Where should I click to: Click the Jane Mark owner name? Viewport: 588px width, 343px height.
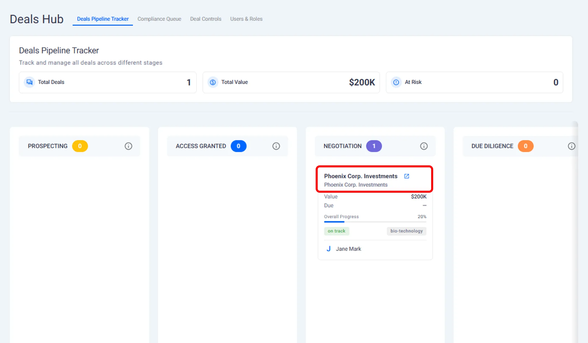point(348,249)
